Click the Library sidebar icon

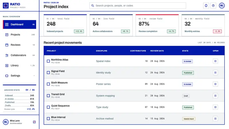click(x=7, y=66)
